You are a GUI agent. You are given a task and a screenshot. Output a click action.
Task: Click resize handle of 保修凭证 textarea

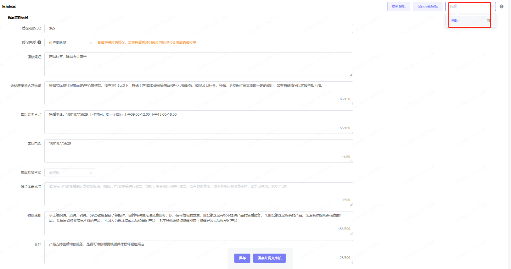tap(351, 74)
